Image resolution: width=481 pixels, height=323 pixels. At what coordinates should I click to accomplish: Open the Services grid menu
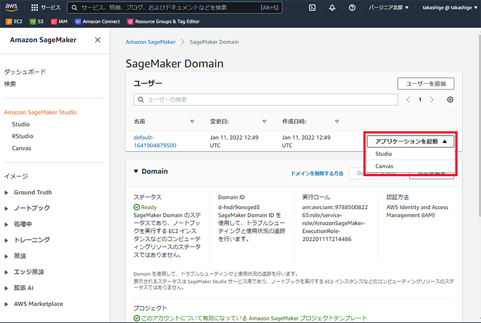pos(46,7)
